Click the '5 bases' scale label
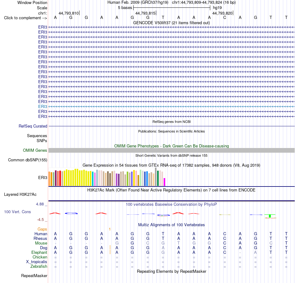The width and height of the screenshot is (295, 283). coord(125,8)
